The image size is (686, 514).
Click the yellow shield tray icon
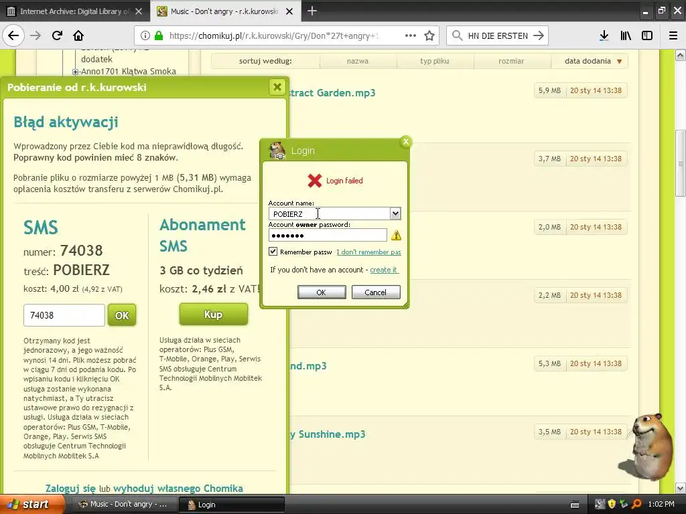click(612, 504)
